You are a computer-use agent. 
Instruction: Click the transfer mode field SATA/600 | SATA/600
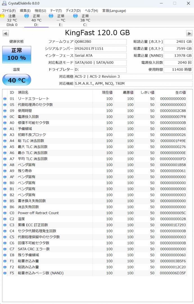[x=100, y=62]
